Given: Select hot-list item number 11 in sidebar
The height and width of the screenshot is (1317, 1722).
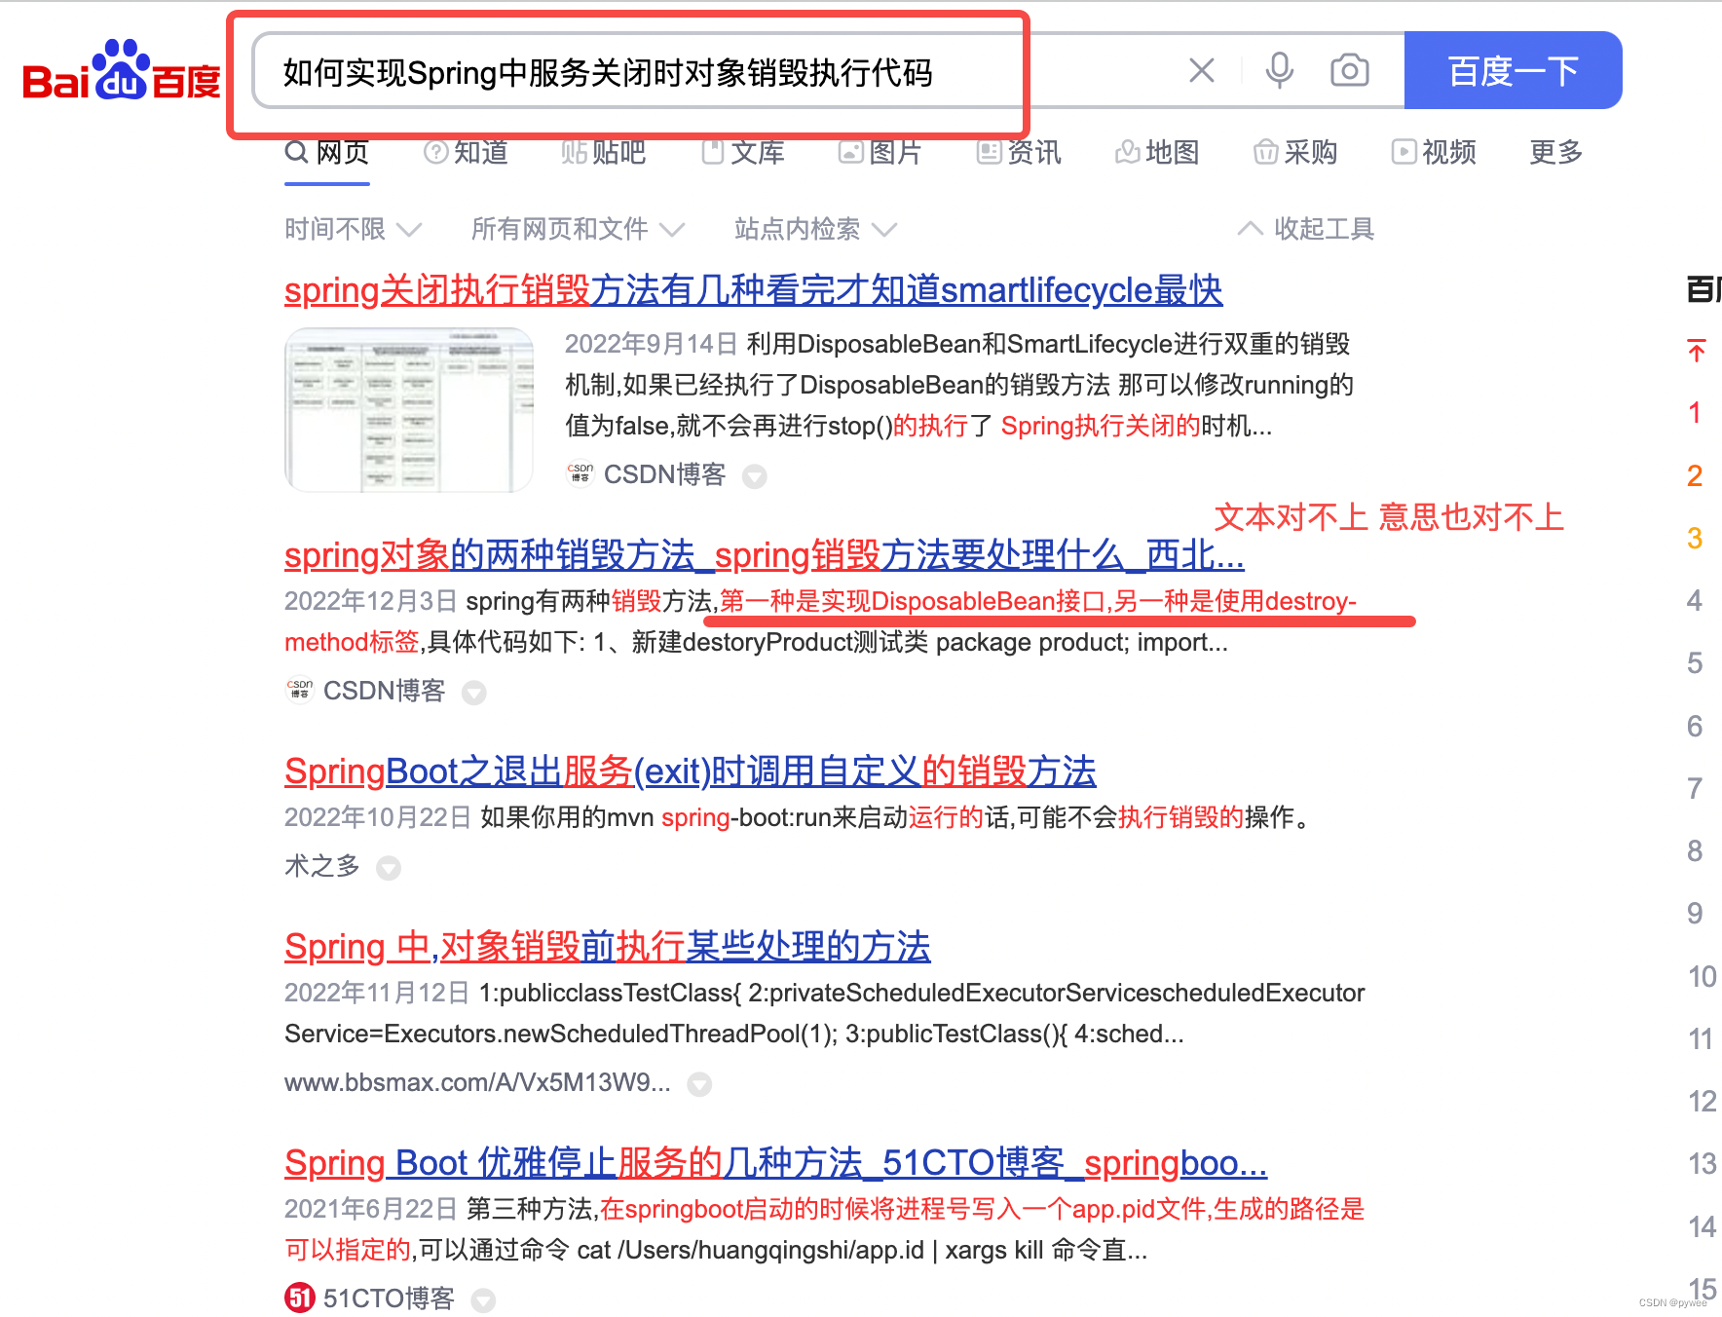Looking at the screenshot, I should click(1701, 1038).
